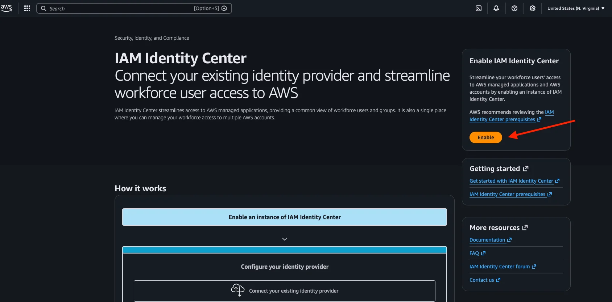The width and height of the screenshot is (612, 302).
Task: Open IAM Identity Center prerequisites under Getting started
Action: (x=510, y=194)
